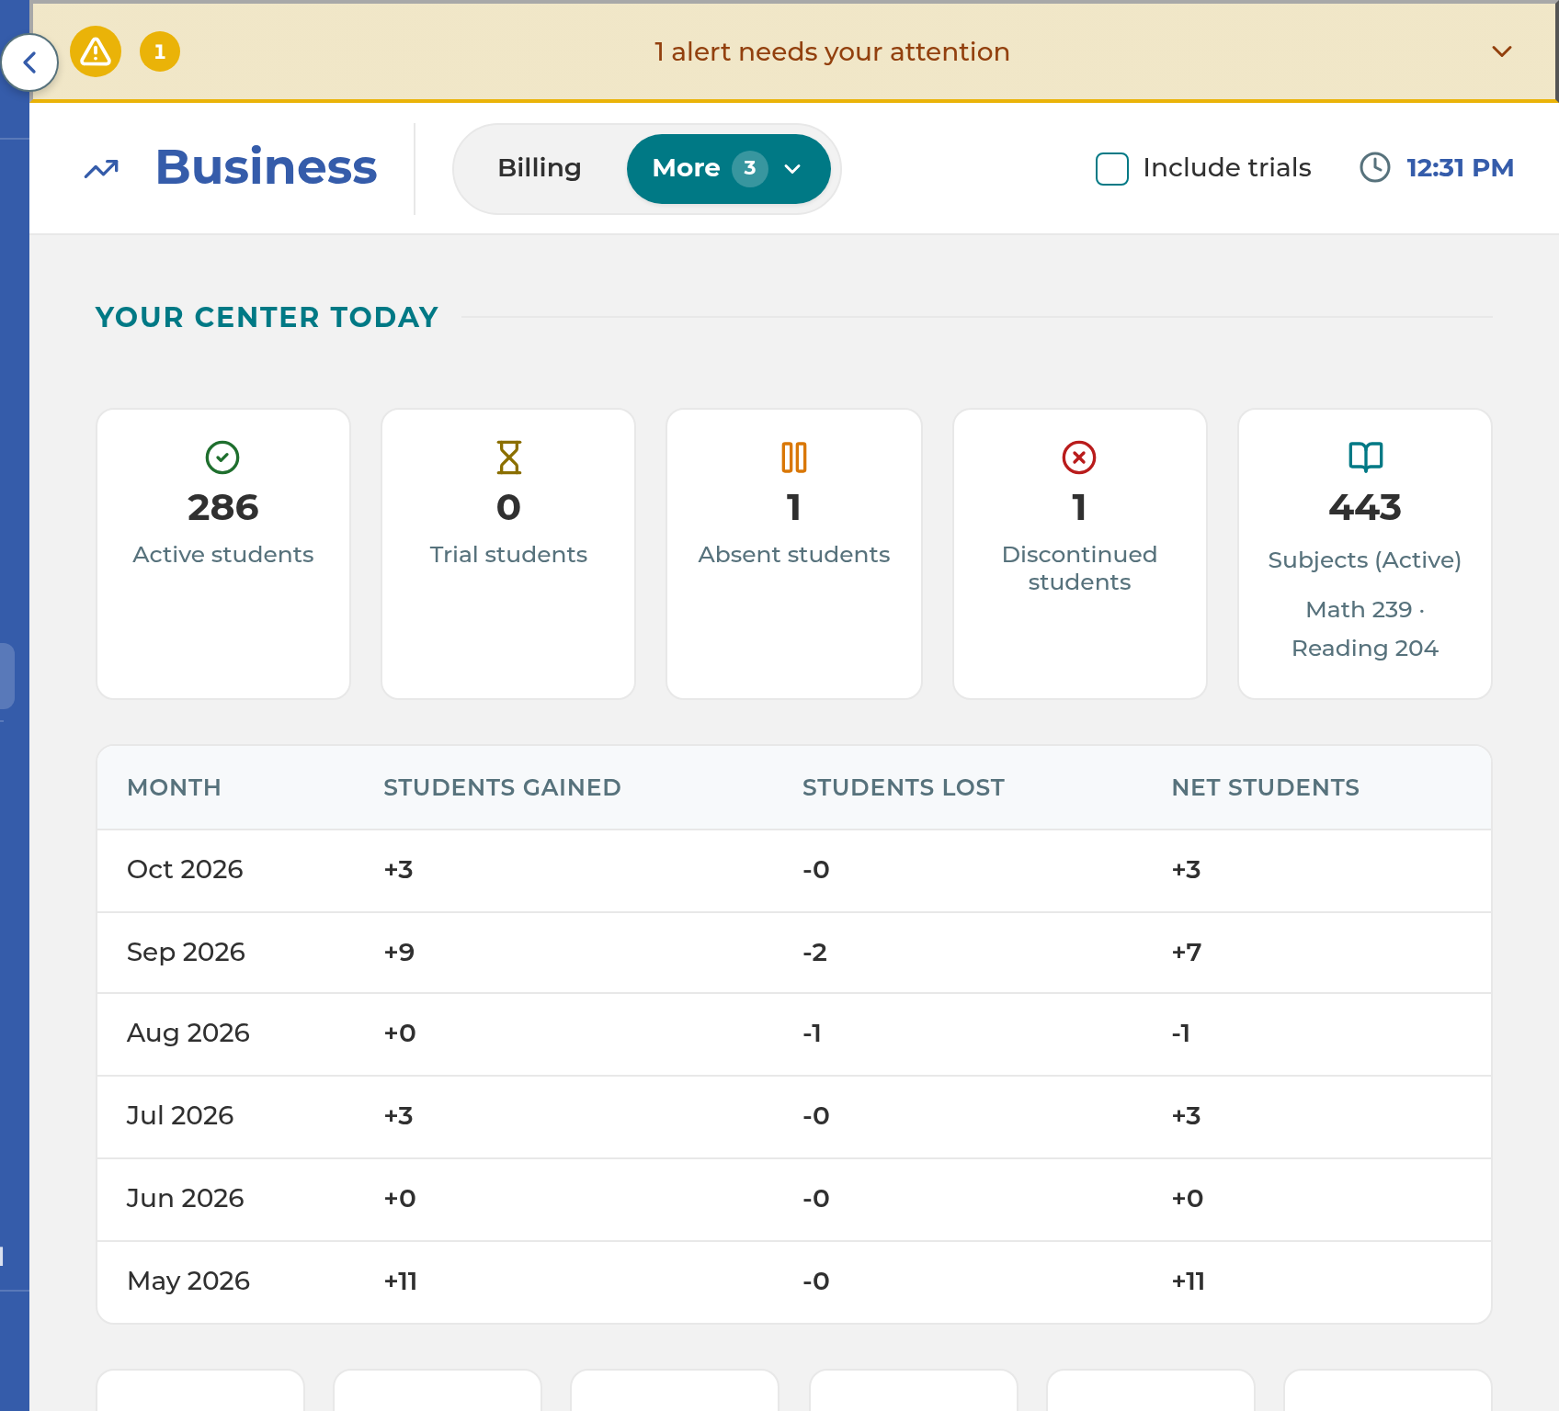Select the Sep 2026 month cell
The image size is (1559, 1411).
186,952
